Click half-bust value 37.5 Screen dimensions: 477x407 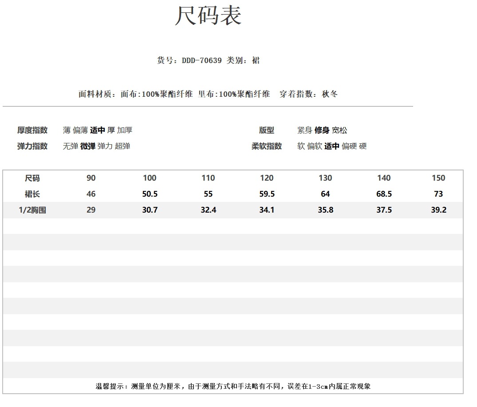[x=384, y=210]
